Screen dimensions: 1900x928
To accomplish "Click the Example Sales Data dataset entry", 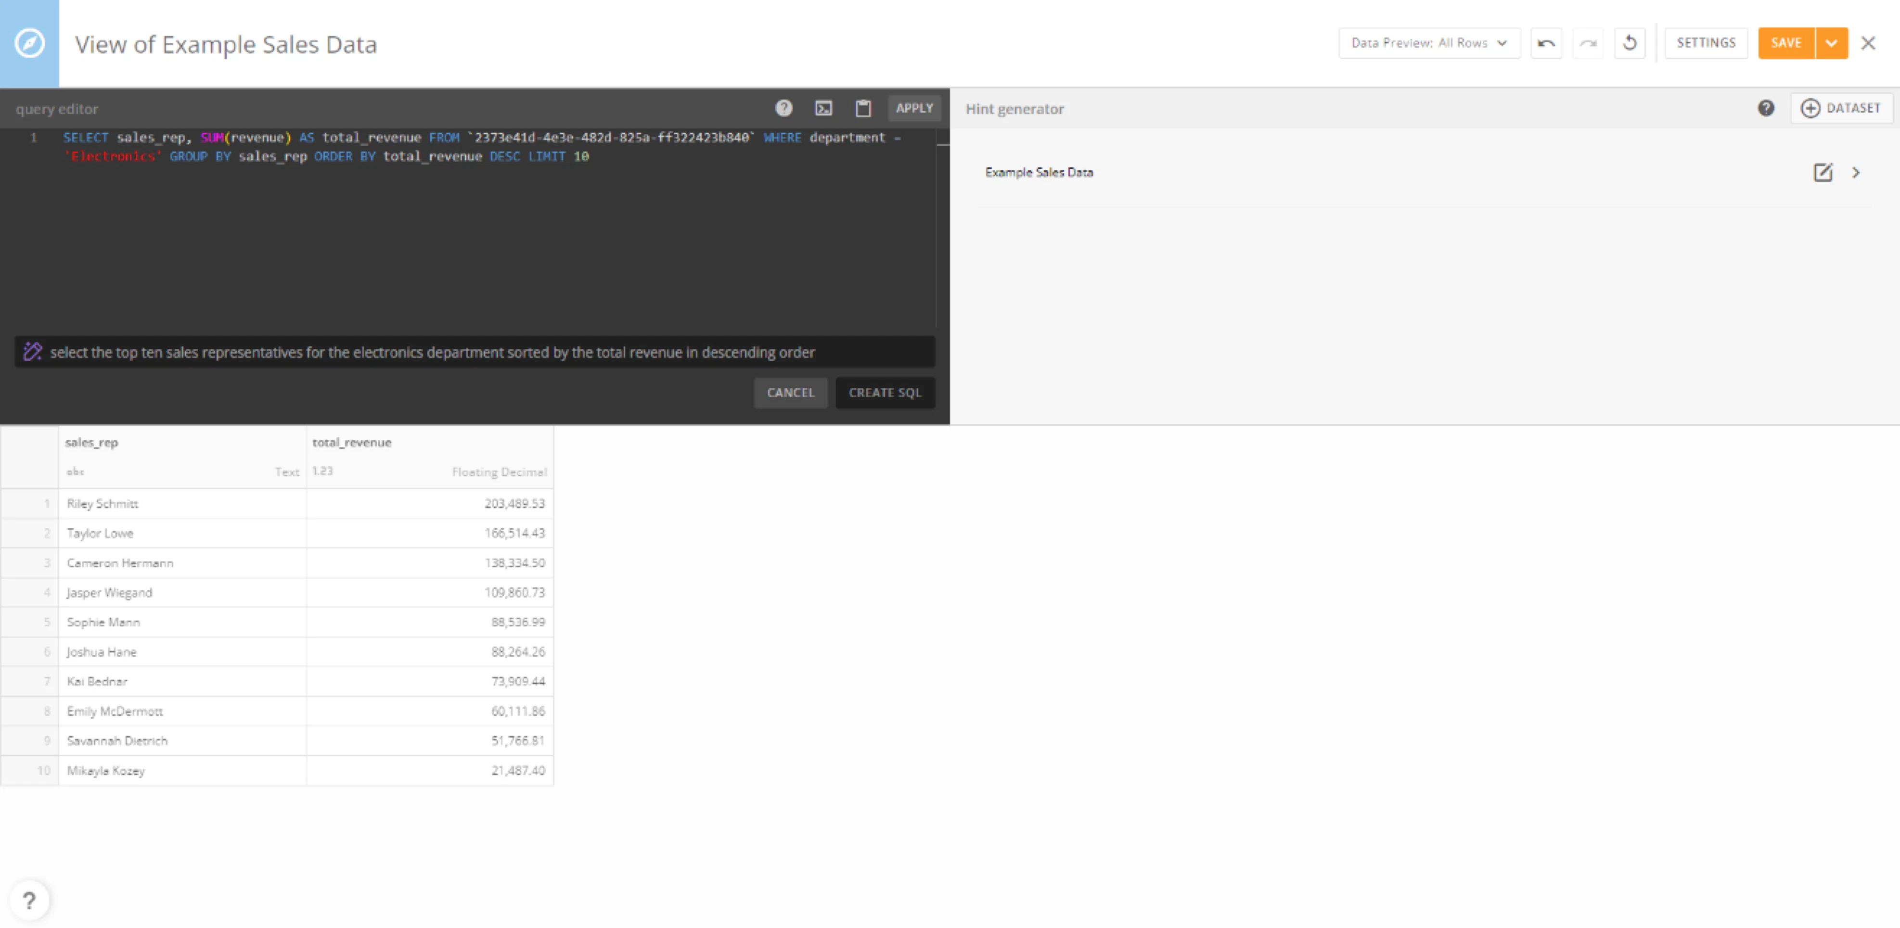I will tap(1039, 173).
